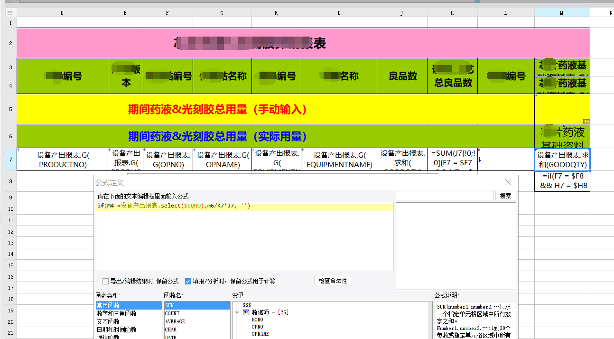Click the 数据项 table icon
This screenshot has width=614, height=339.
246,312
